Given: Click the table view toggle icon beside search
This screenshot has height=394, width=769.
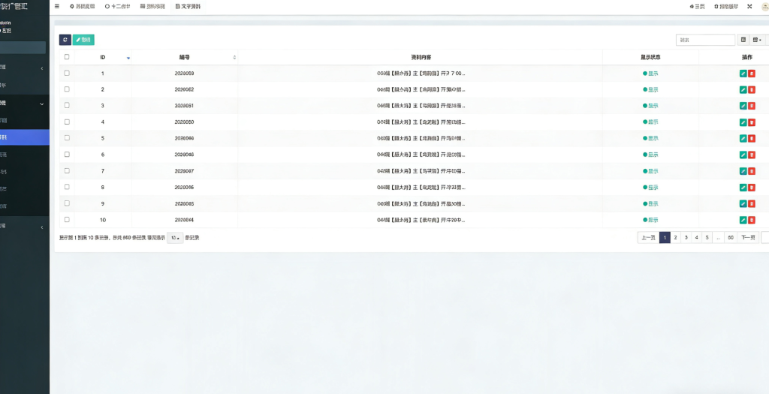Looking at the screenshot, I should click(743, 40).
